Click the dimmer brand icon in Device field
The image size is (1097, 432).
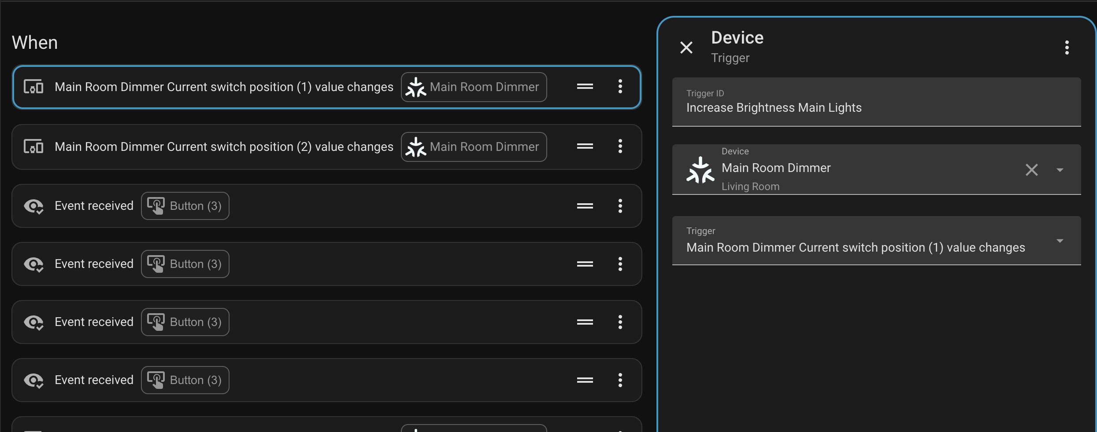click(700, 170)
